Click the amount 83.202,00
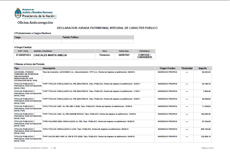230x163 pixels. [x=207, y=72]
